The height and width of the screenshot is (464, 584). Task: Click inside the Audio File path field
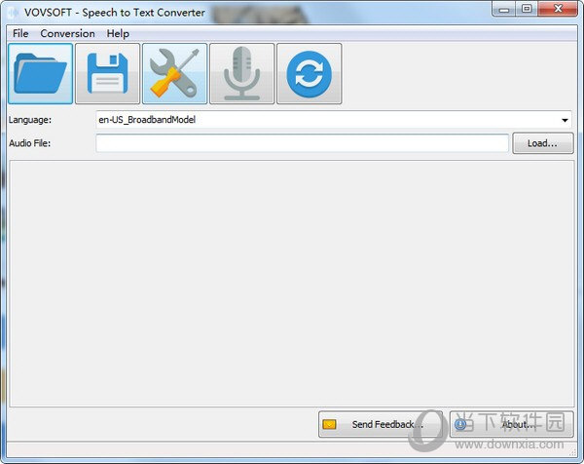(302, 143)
